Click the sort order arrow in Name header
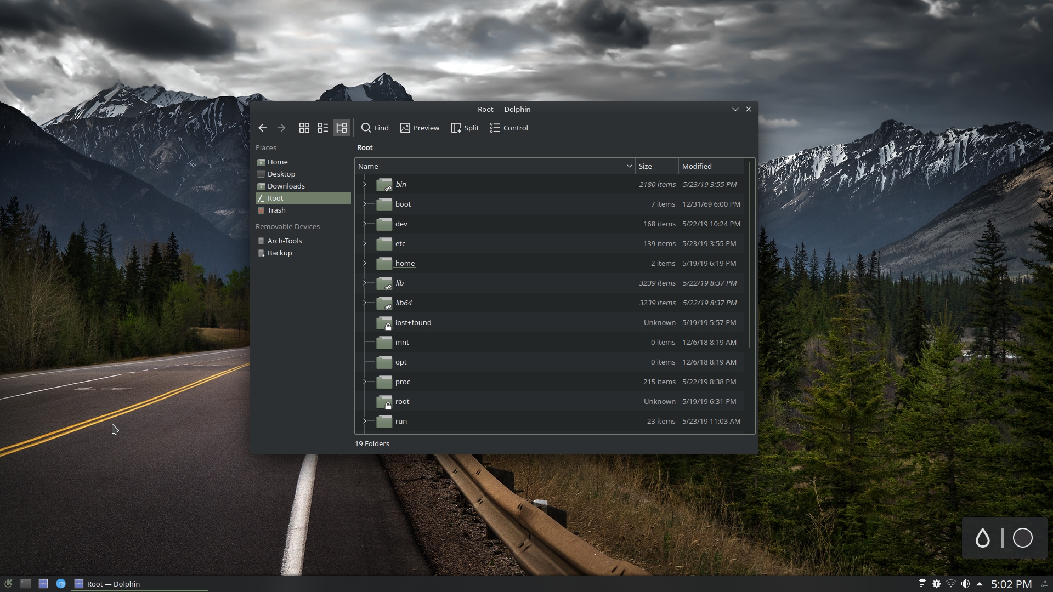The image size is (1053, 592). click(629, 166)
